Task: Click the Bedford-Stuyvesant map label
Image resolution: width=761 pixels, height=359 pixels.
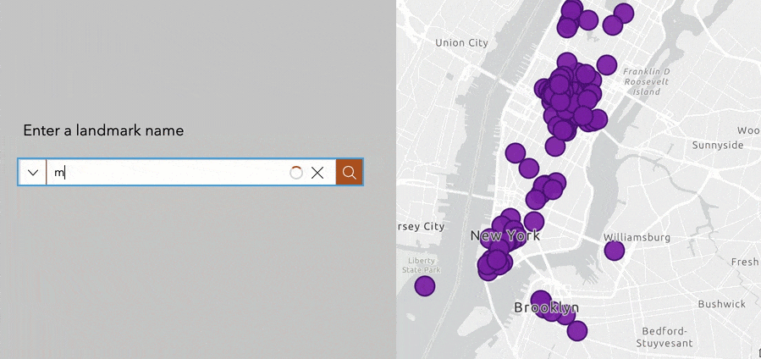Action: click(x=665, y=337)
